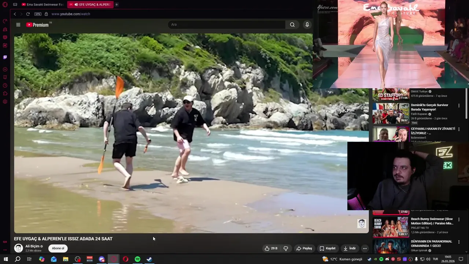
Task: Subscribe with Abone ol button
Action: [x=58, y=248]
